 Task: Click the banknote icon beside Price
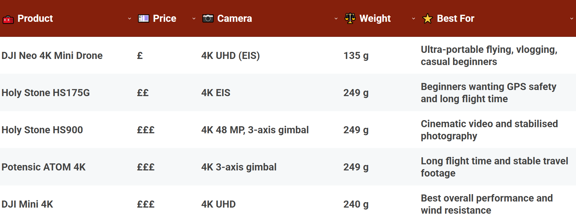(x=143, y=18)
